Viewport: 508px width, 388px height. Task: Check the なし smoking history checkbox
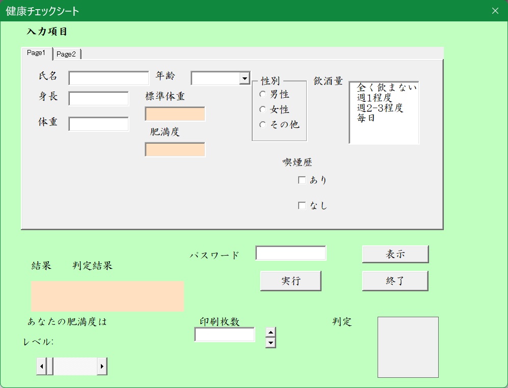coord(302,206)
